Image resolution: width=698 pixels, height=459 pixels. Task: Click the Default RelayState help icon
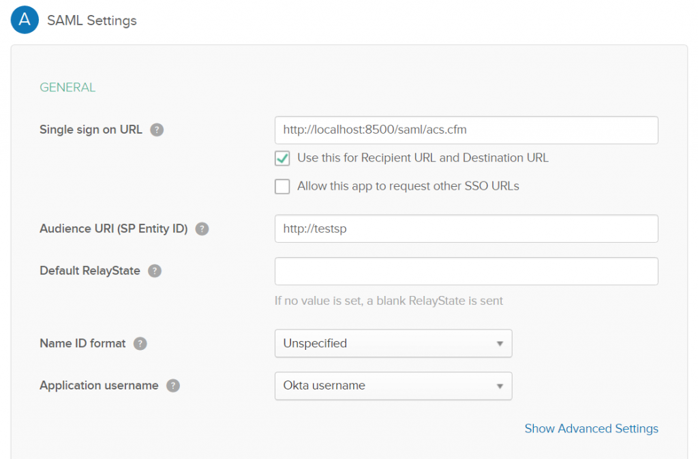[155, 271]
